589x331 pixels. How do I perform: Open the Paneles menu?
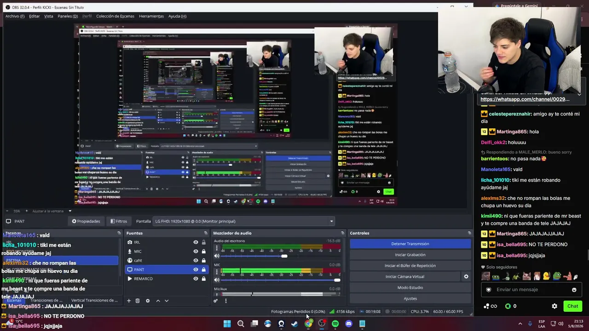tap(68, 16)
